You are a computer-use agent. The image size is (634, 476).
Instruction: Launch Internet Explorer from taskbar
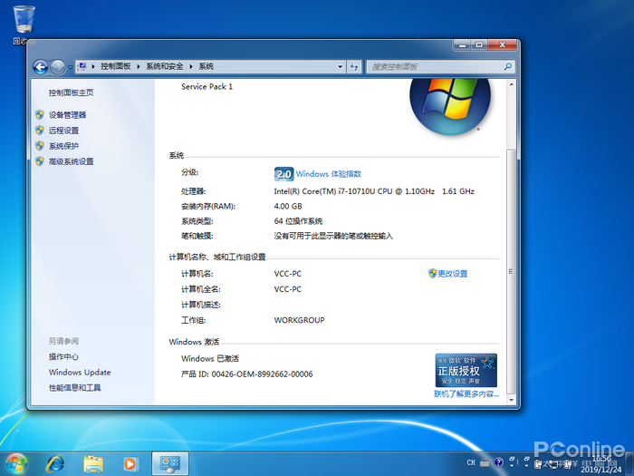click(x=55, y=462)
